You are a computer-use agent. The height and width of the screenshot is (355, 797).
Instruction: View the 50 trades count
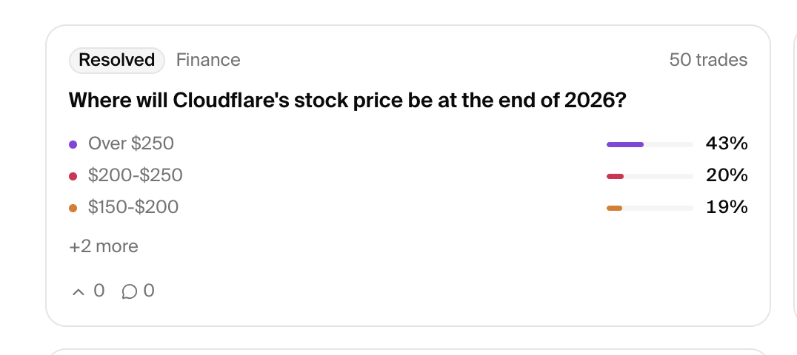point(708,60)
